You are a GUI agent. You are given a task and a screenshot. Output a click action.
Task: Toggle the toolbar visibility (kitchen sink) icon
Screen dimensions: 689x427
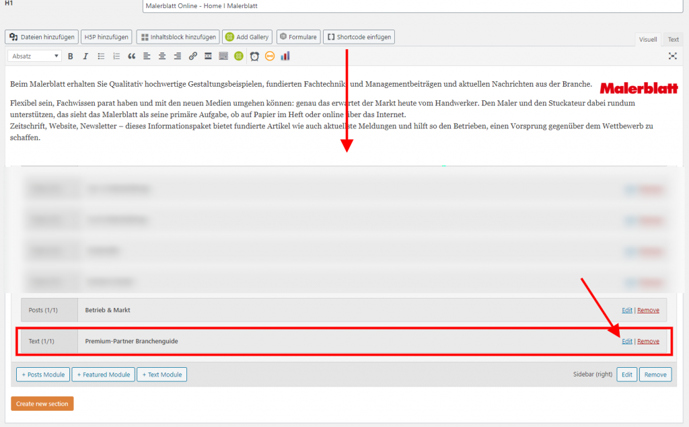pyautogui.click(x=223, y=56)
